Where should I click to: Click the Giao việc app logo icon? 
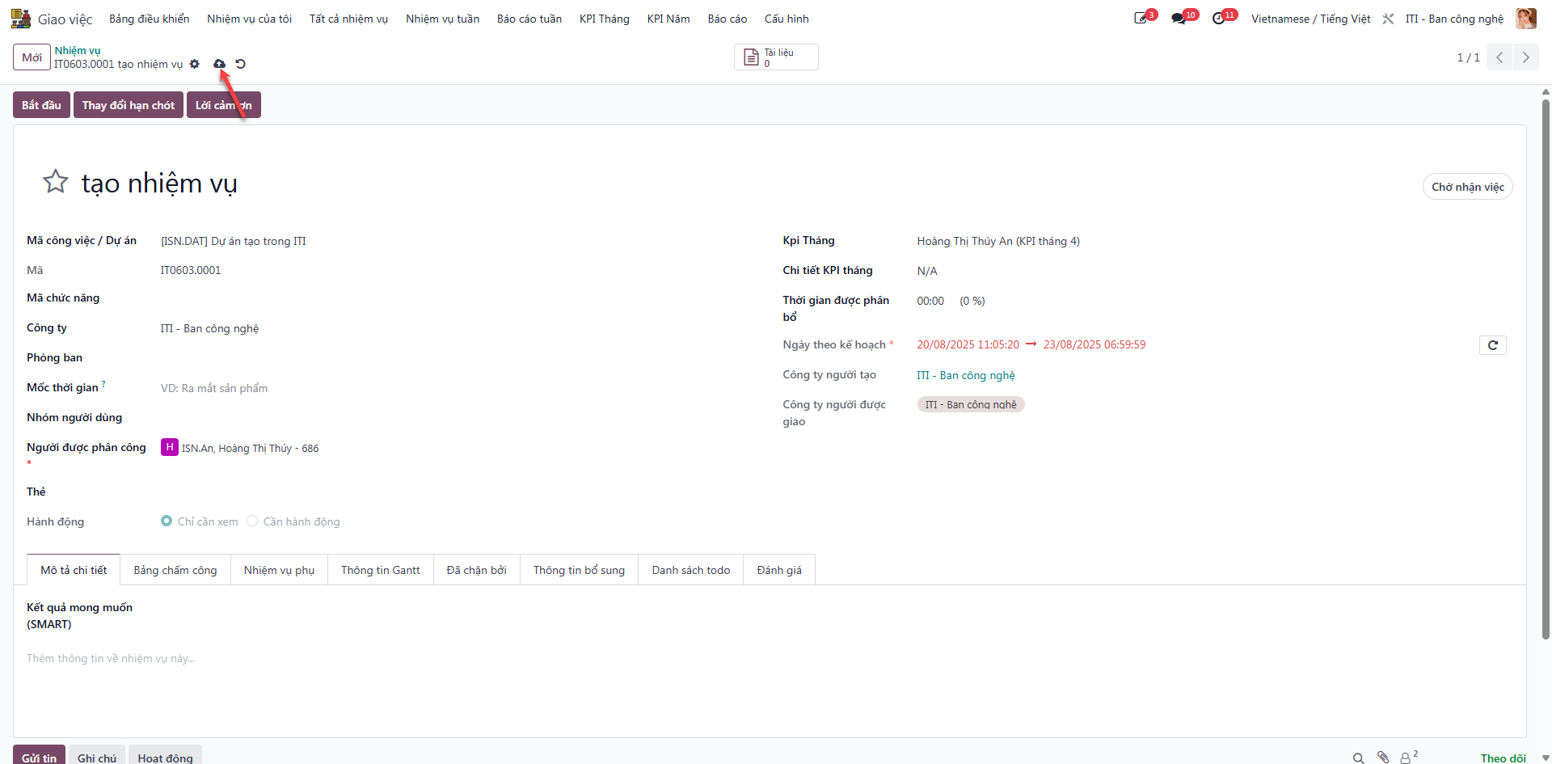(20, 19)
